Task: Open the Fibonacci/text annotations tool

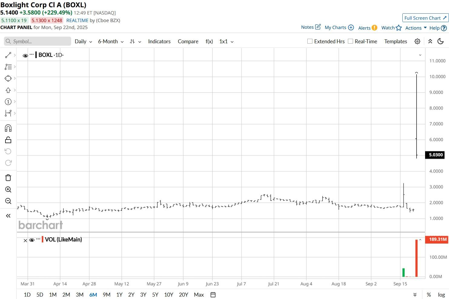Action: [8, 67]
